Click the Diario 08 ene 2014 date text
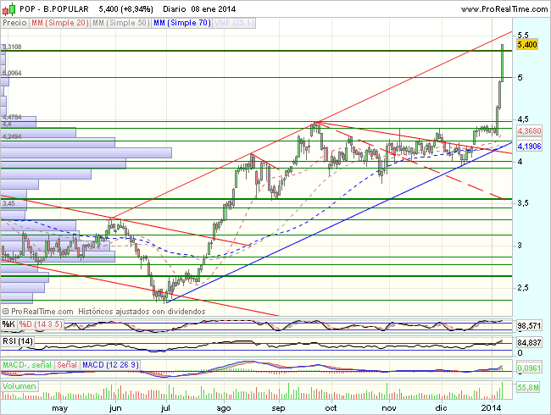Viewport: 551px width, 415px height. 199,9
